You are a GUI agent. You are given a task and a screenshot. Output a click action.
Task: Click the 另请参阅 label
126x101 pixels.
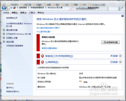click(x=10, y=84)
